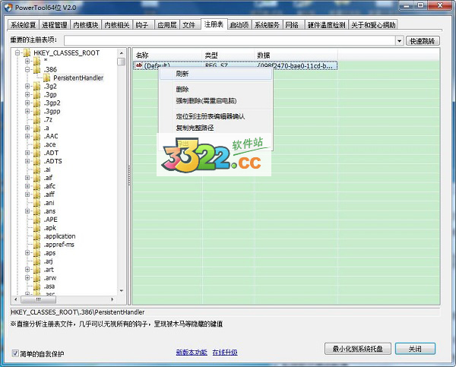This screenshot has height=367, width=456.
Task: Click the 最小化到系统托盘 button
Action: [358, 349]
